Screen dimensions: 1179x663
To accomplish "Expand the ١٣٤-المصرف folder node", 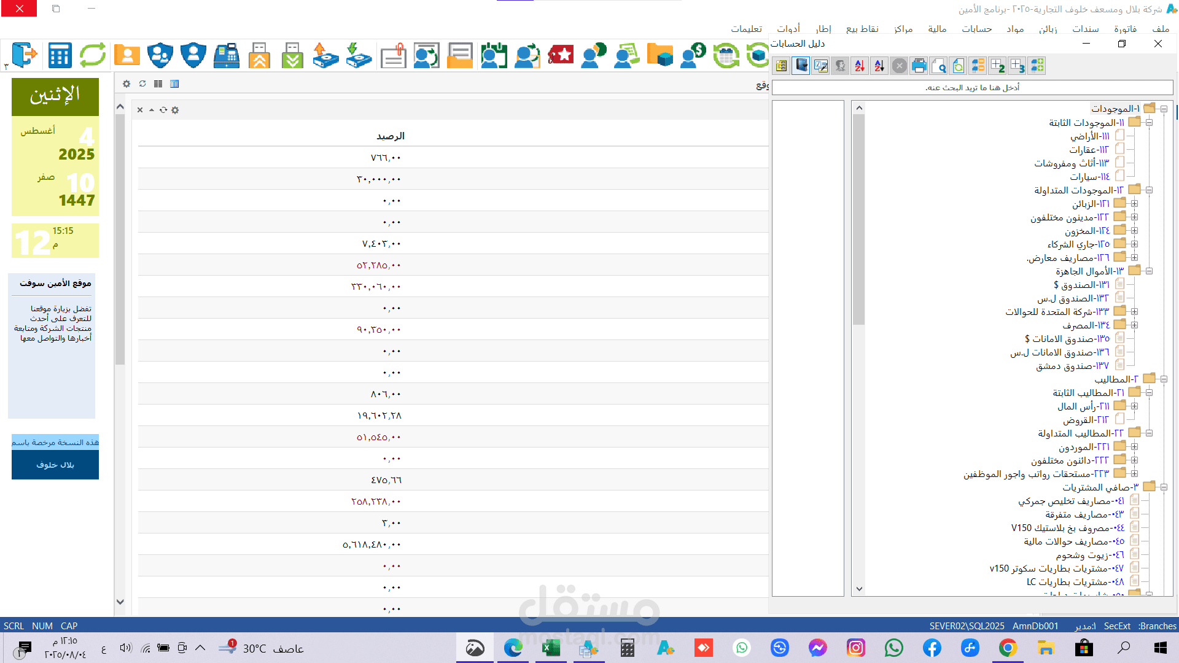I will point(1134,325).
